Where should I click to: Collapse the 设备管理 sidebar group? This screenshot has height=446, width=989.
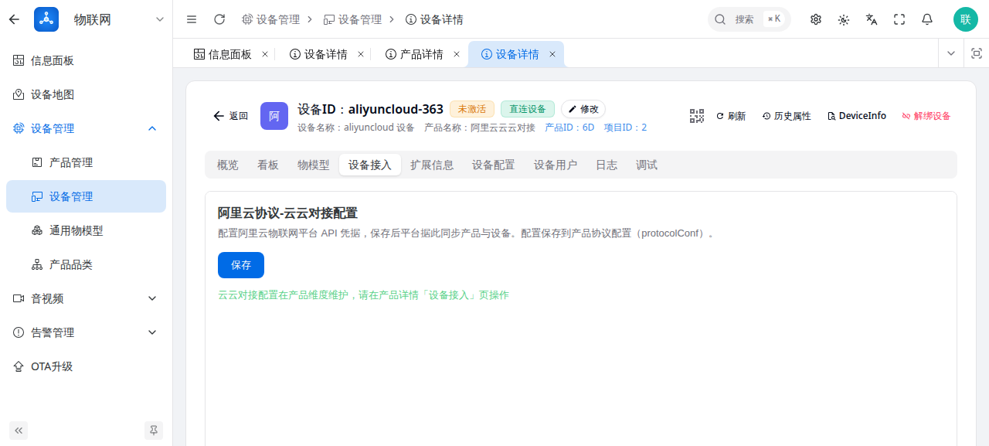(86, 128)
